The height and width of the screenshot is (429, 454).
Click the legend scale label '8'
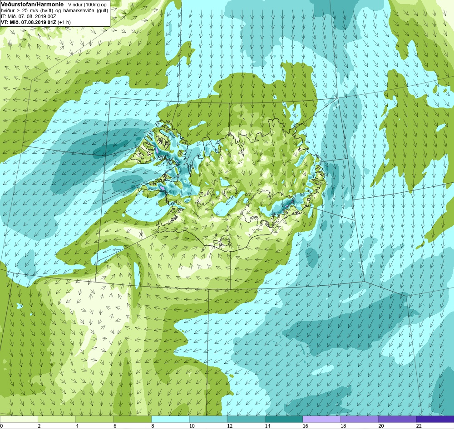[153, 426]
